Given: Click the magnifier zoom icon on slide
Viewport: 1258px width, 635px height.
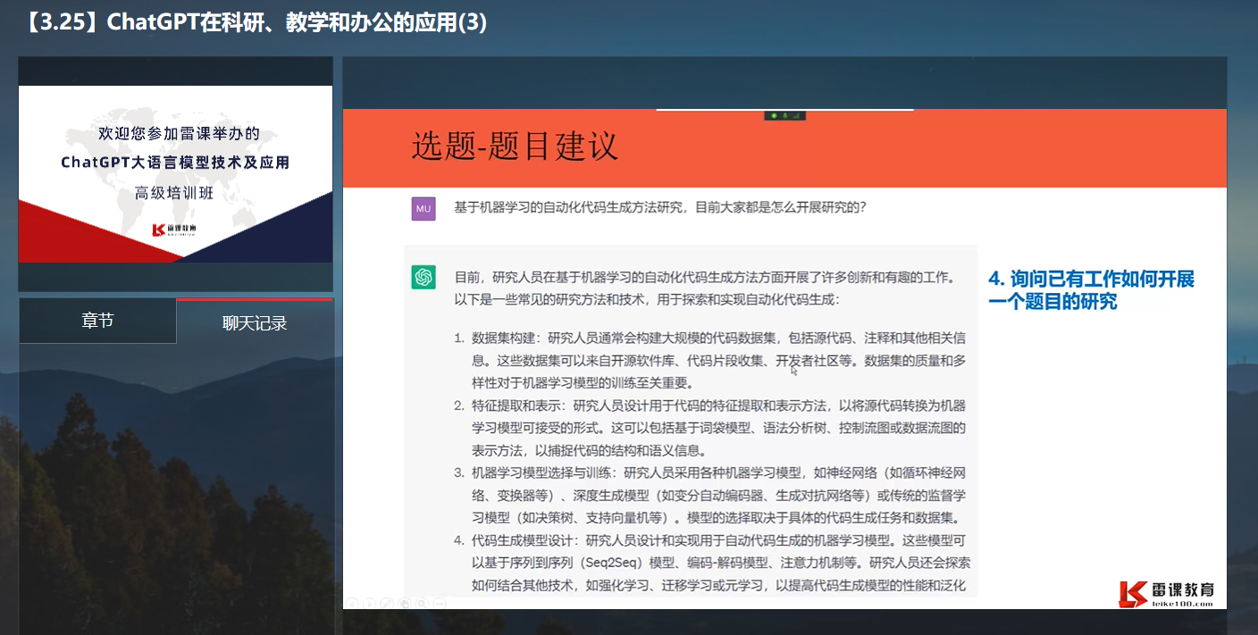Looking at the screenshot, I should pyautogui.click(x=422, y=602).
